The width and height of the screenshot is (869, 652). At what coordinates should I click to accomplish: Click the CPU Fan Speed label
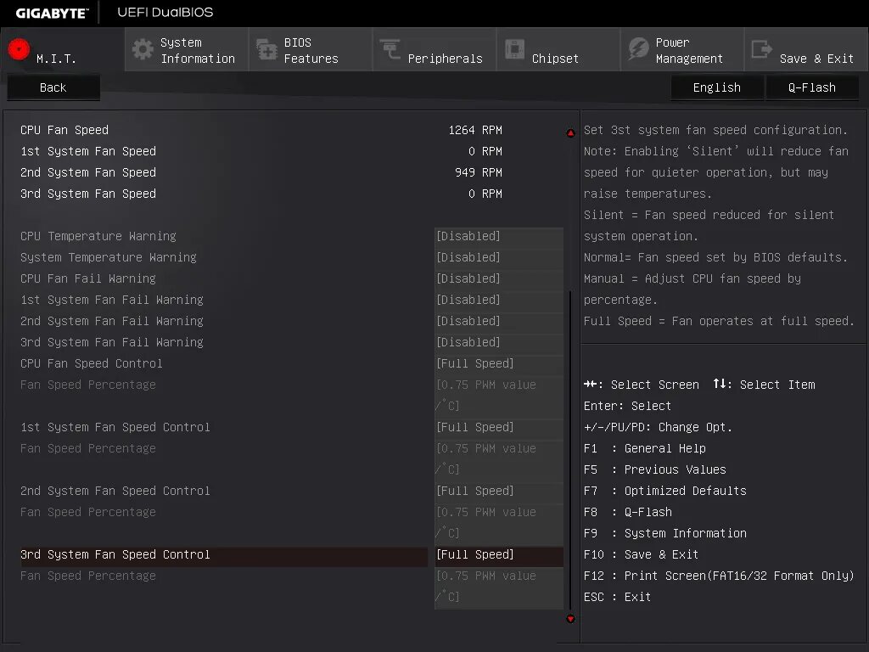pyautogui.click(x=64, y=130)
